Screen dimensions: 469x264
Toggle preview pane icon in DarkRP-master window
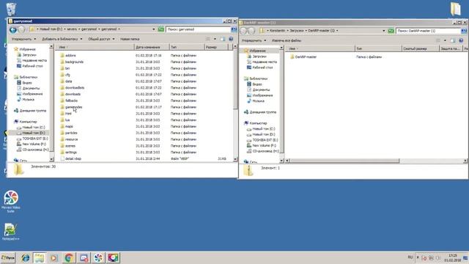(453, 40)
